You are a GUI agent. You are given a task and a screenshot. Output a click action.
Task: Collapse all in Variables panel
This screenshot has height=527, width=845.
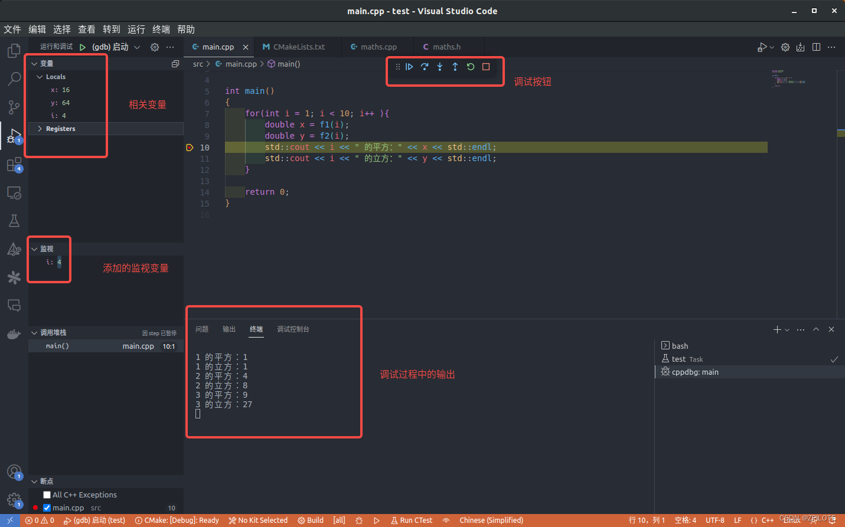[175, 64]
